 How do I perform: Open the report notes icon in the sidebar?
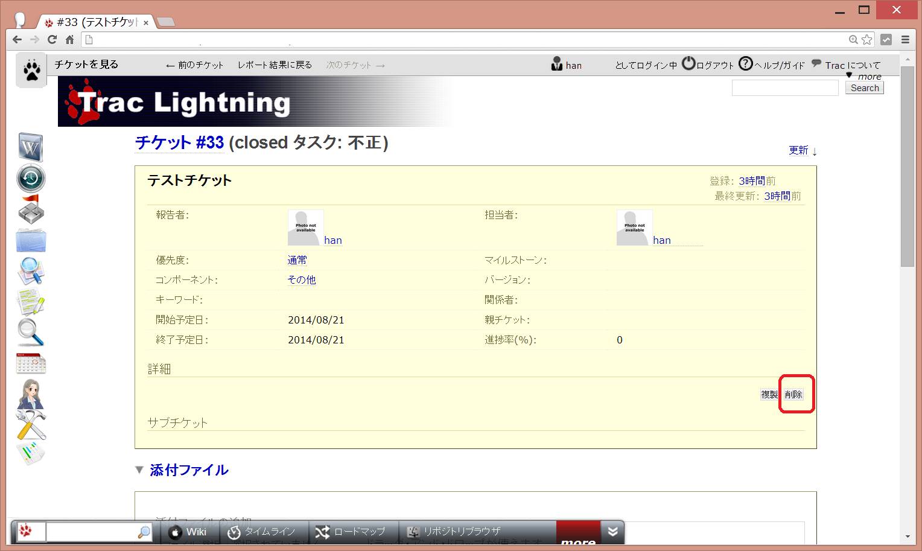tap(30, 302)
